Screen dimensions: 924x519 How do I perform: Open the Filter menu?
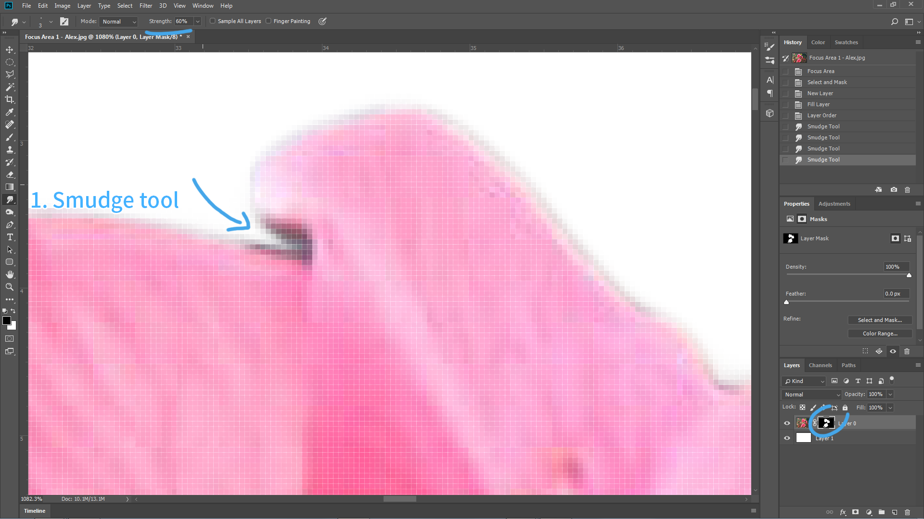point(145,6)
